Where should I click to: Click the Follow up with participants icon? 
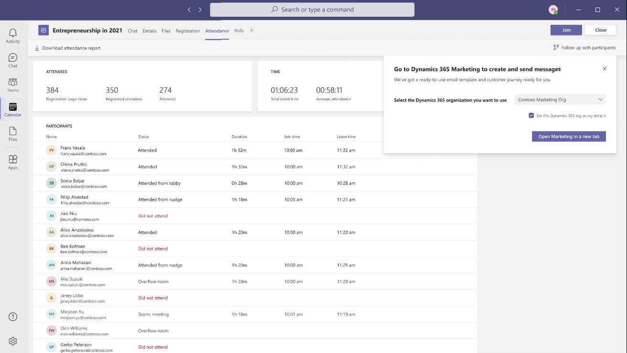click(555, 47)
